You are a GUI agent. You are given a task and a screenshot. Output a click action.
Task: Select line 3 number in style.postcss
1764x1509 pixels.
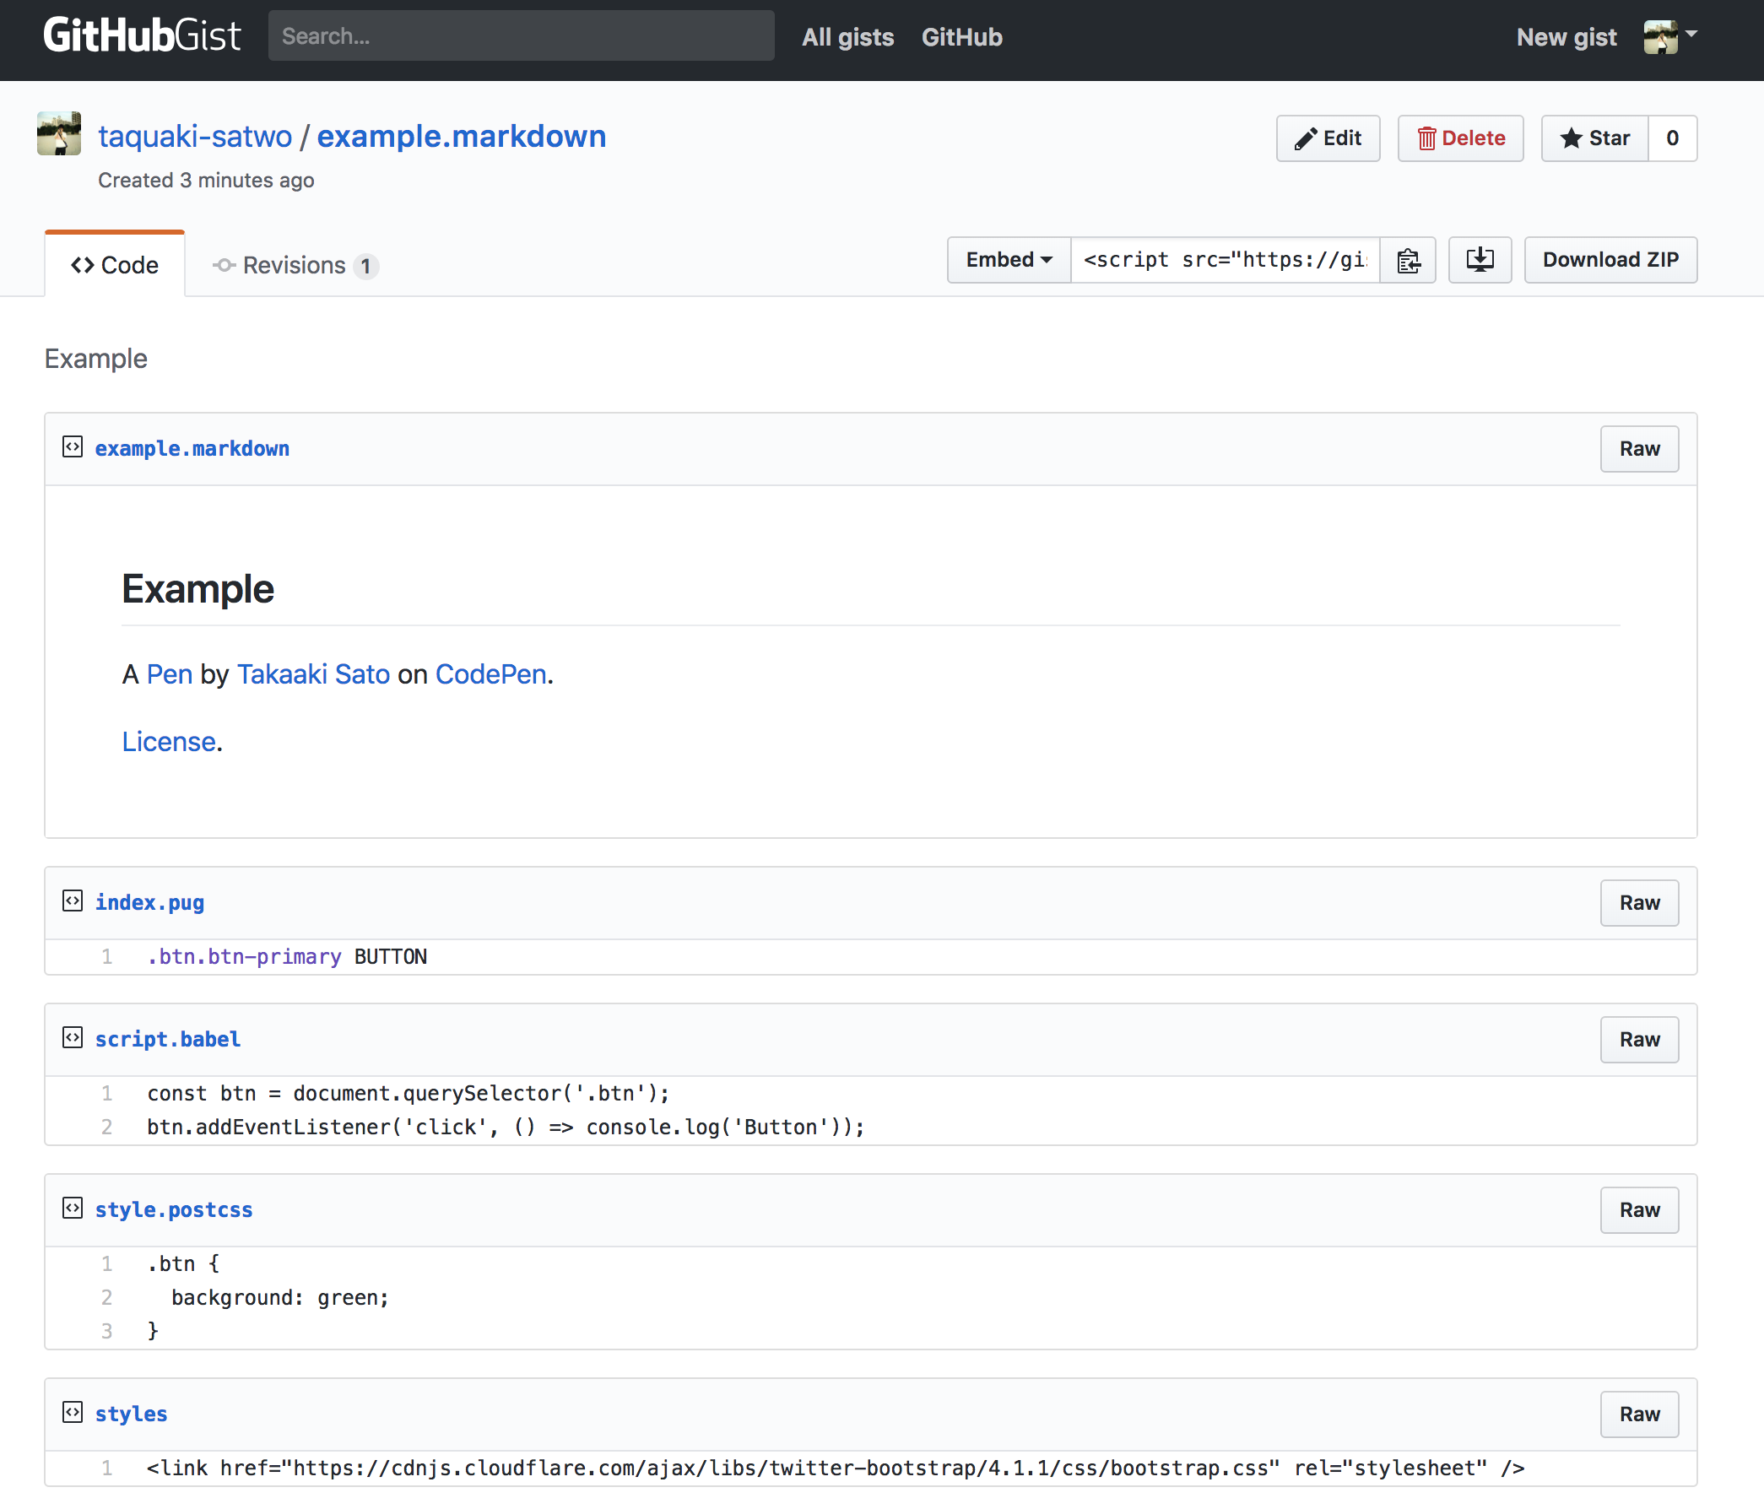tap(107, 1330)
